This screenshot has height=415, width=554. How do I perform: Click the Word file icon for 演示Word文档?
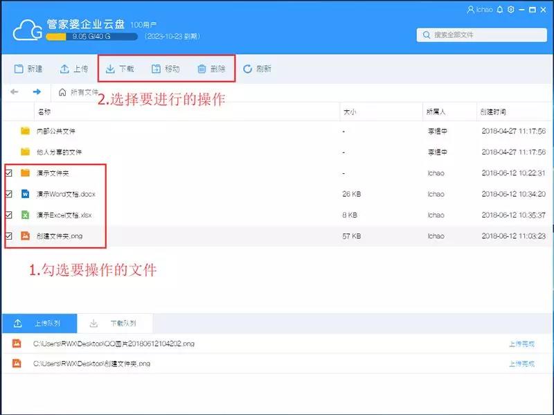[x=25, y=194]
